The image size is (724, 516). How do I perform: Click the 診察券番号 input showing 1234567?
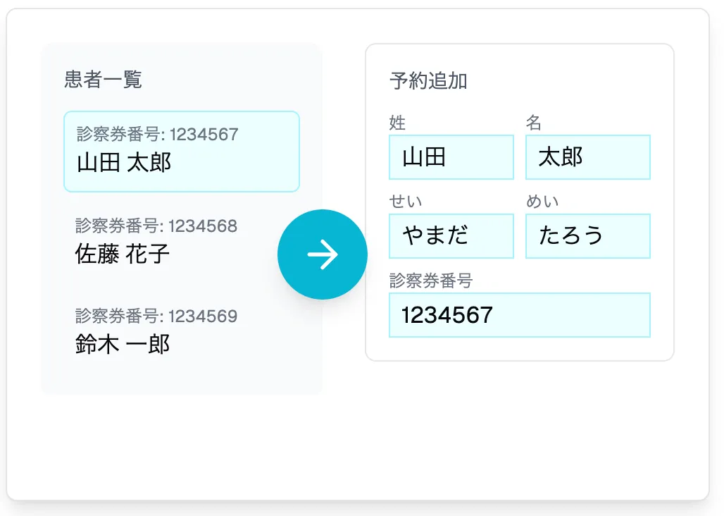(519, 315)
